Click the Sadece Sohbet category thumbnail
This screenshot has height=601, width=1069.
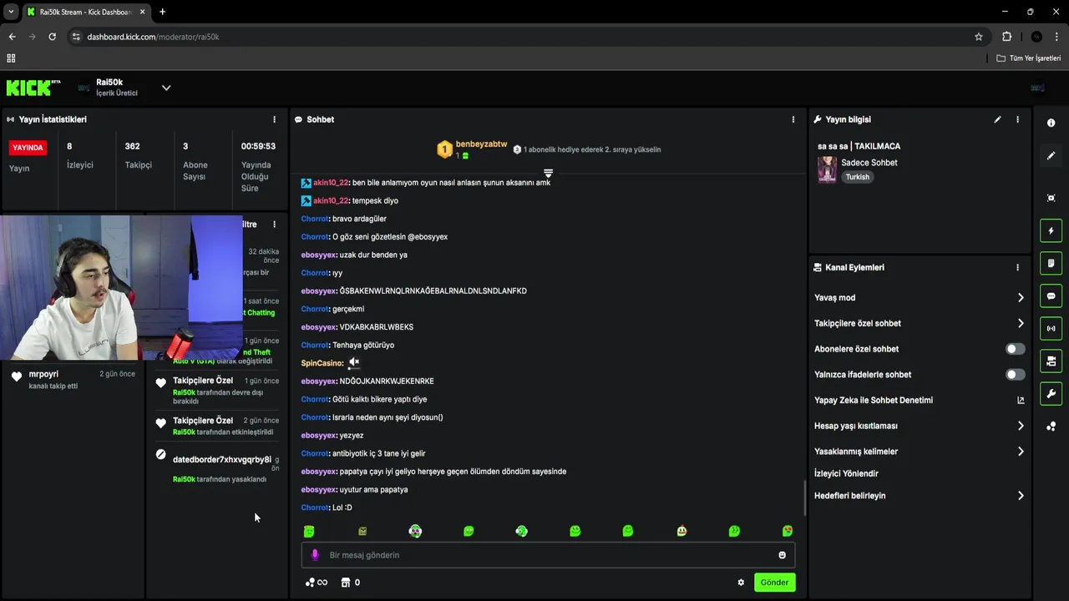coord(827,169)
